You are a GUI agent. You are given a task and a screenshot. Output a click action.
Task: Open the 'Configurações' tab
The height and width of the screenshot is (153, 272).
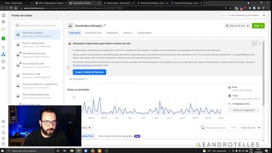(x=144, y=33)
